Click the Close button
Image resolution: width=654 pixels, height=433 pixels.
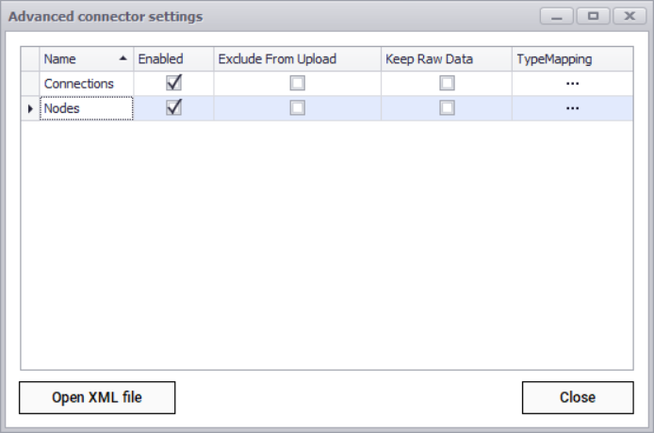click(x=577, y=397)
